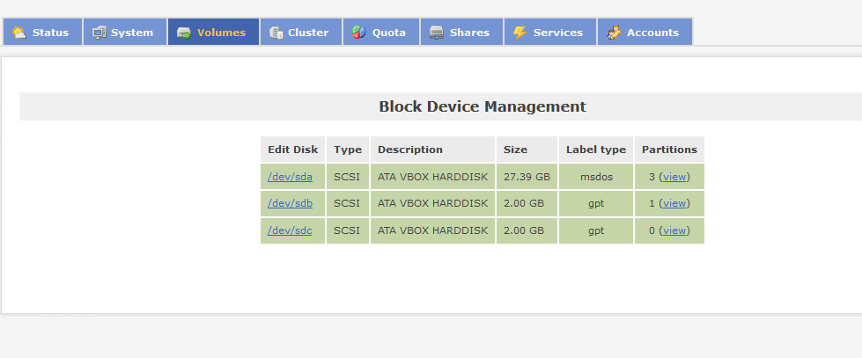Viewport: 862px width, 358px height.
Task: Edit the /dev/sda disk
Action: point(290,177)
